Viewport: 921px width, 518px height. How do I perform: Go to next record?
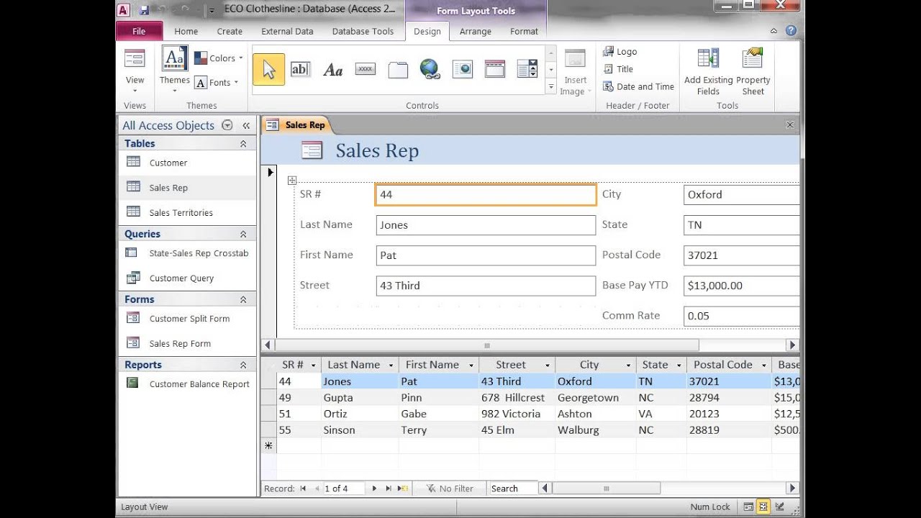tap(374, 489)
